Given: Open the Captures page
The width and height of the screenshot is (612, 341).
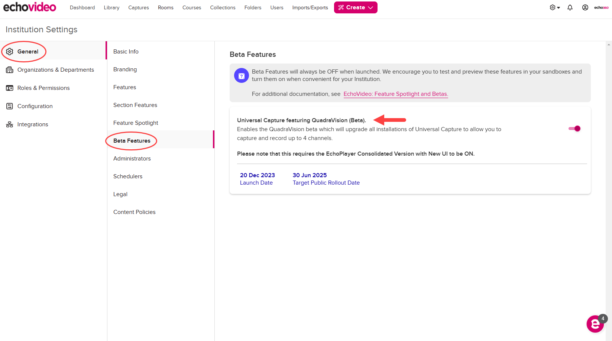Looking at the screenshot, I should [x=139, y=7].
